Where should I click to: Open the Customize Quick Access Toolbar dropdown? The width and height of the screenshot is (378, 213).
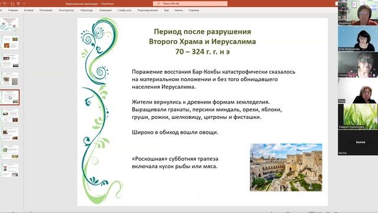click(24, 4)
